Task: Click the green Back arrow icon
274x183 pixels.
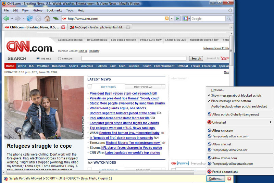Action: 6,19
